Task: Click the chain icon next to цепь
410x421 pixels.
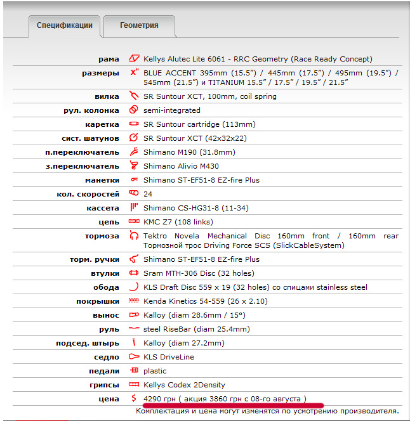Action: point(133,222)
